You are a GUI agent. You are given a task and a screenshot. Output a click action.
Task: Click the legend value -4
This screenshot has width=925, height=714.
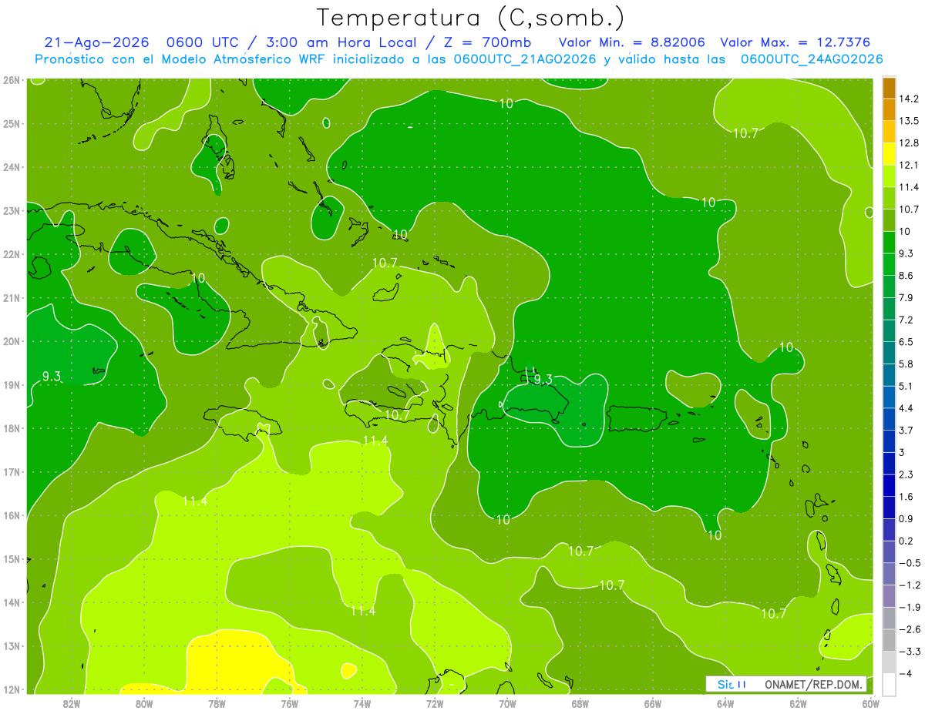[x=906, y=673]
